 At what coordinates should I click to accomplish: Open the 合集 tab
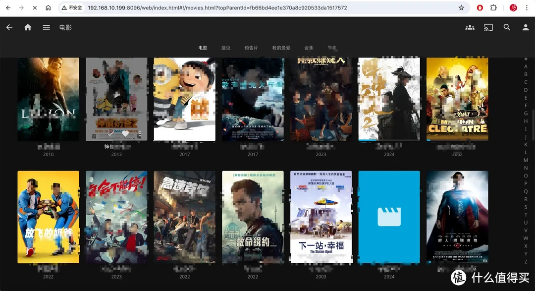309,48
